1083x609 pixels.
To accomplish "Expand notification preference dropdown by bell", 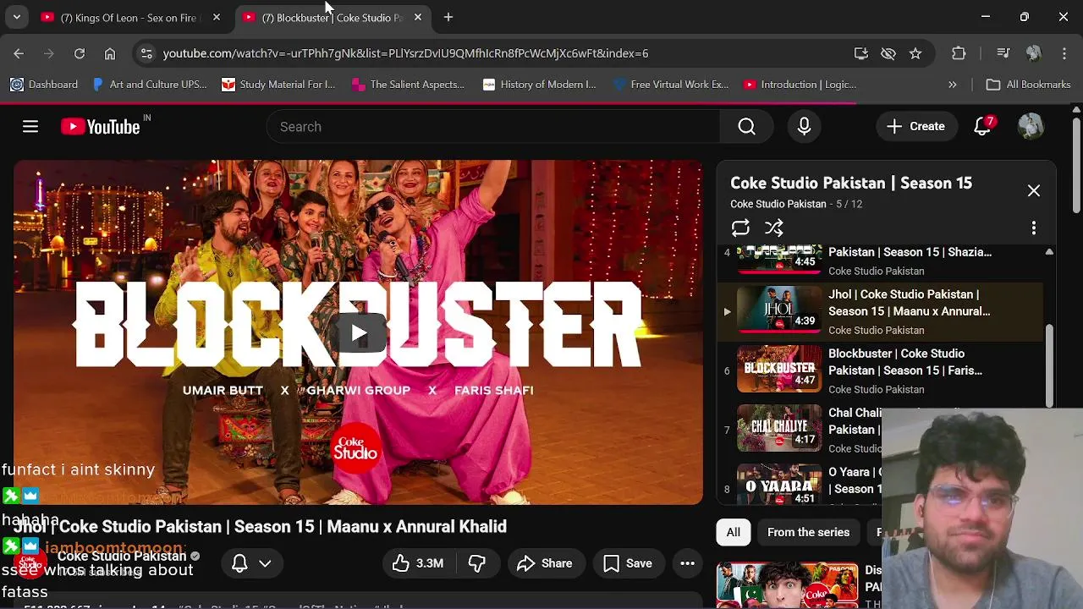I will (265, 563).
